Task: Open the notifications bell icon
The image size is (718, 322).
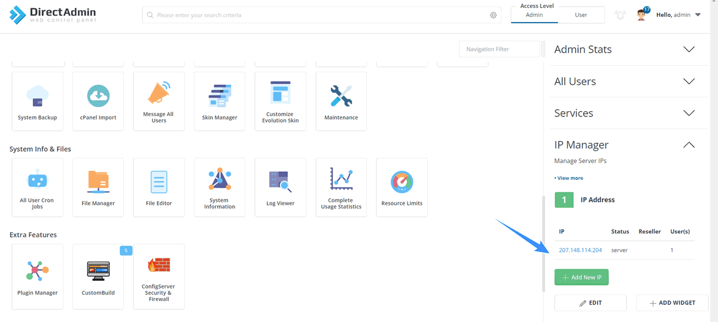Action: tap(620, 15)
